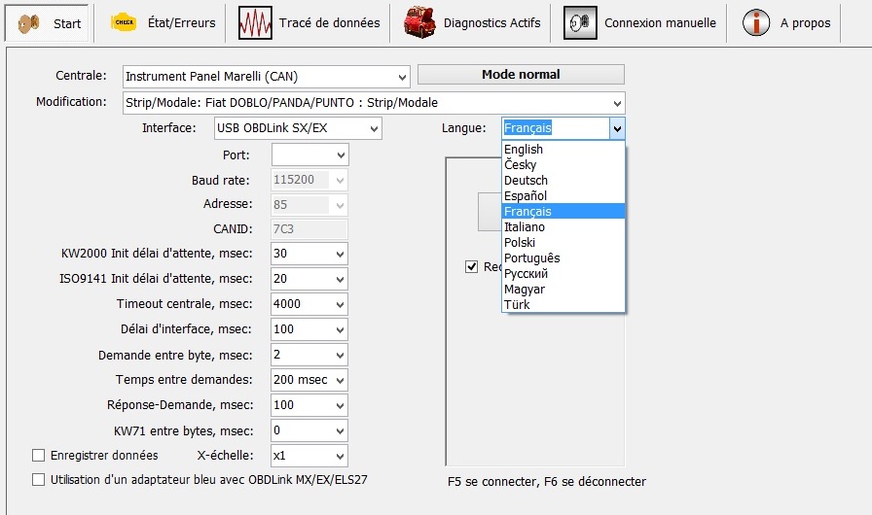Uncheck the partially hidden checkbox below language list

coord(472,266)
